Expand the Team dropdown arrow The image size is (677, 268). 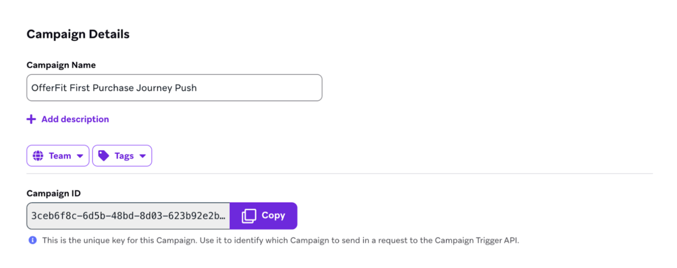[x=80, y=156]
